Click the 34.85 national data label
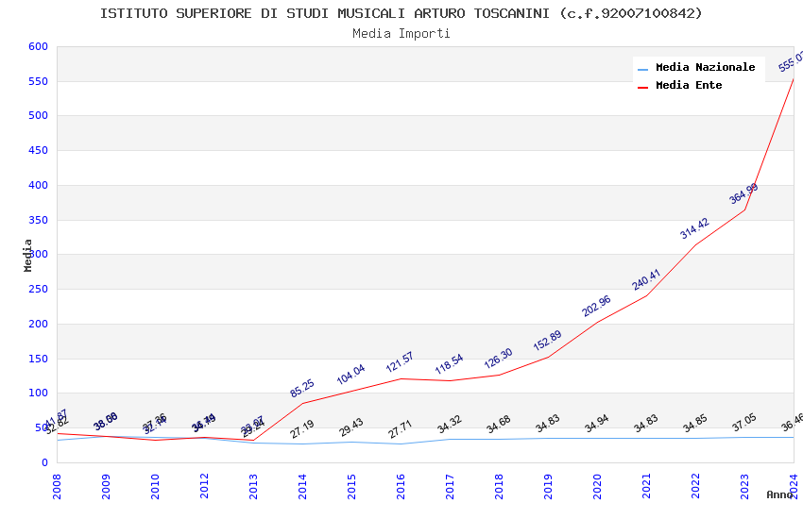The image size is (803, 519). point(695,424)
